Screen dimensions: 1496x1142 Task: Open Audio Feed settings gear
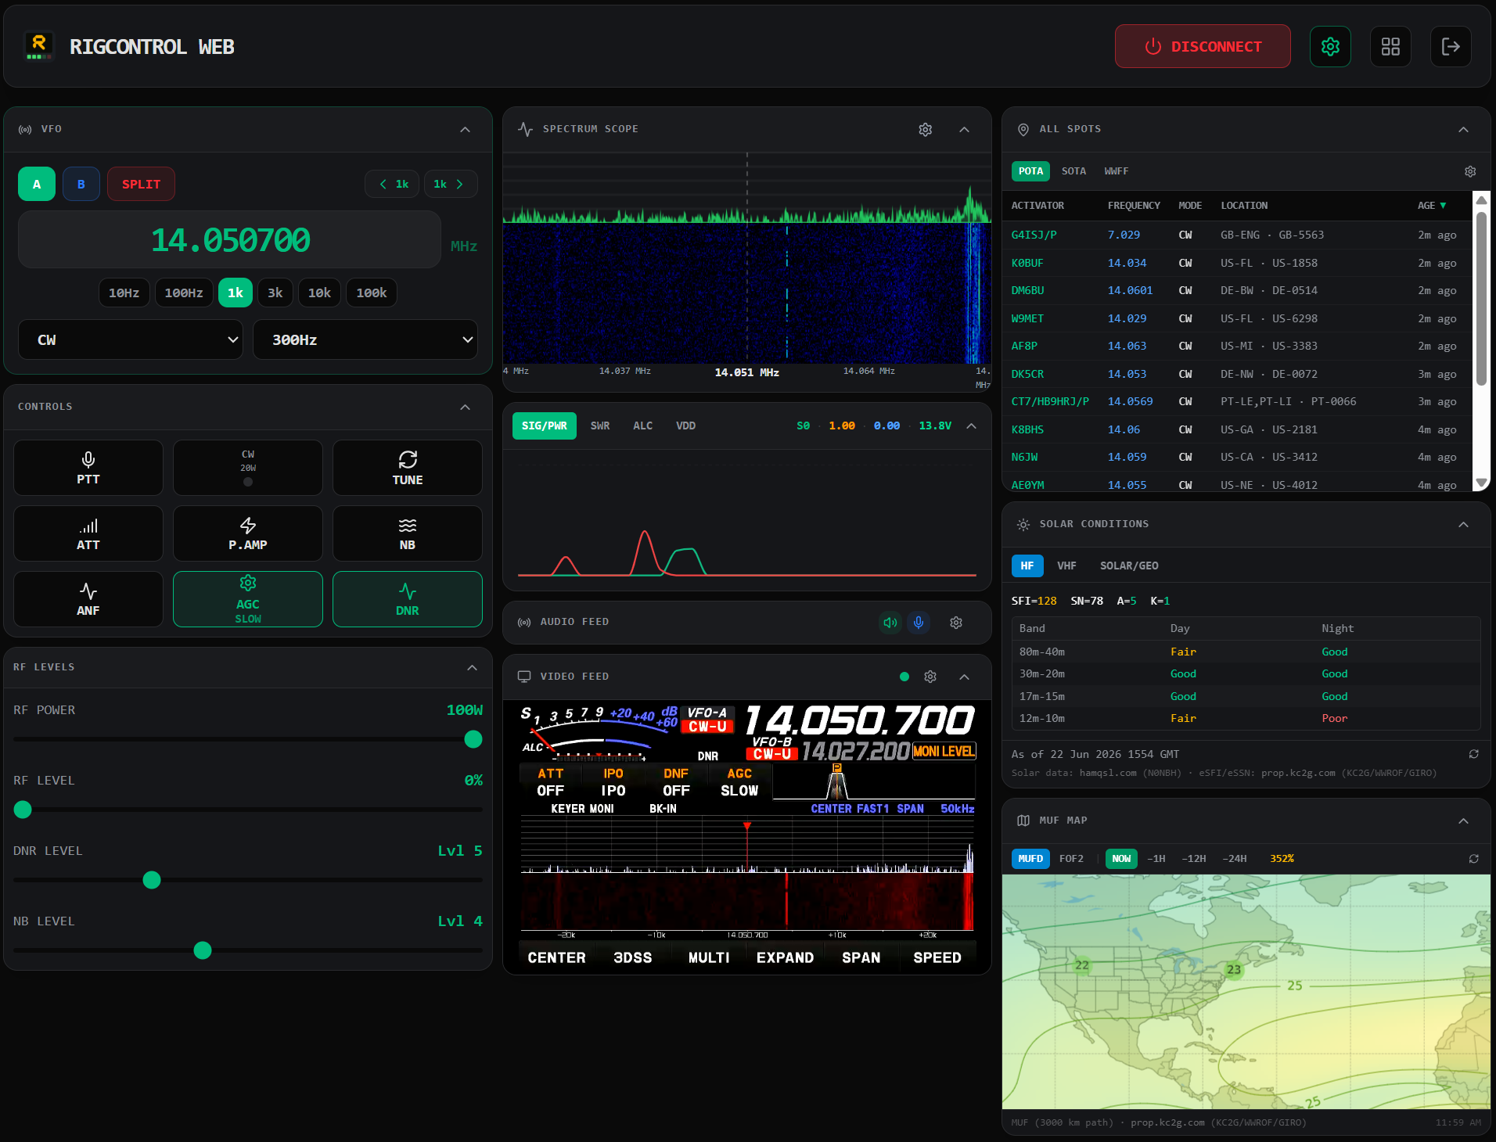coord(956,623)
